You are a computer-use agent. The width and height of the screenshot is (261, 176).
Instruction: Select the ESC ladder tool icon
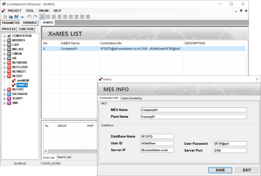coord(42,17)
